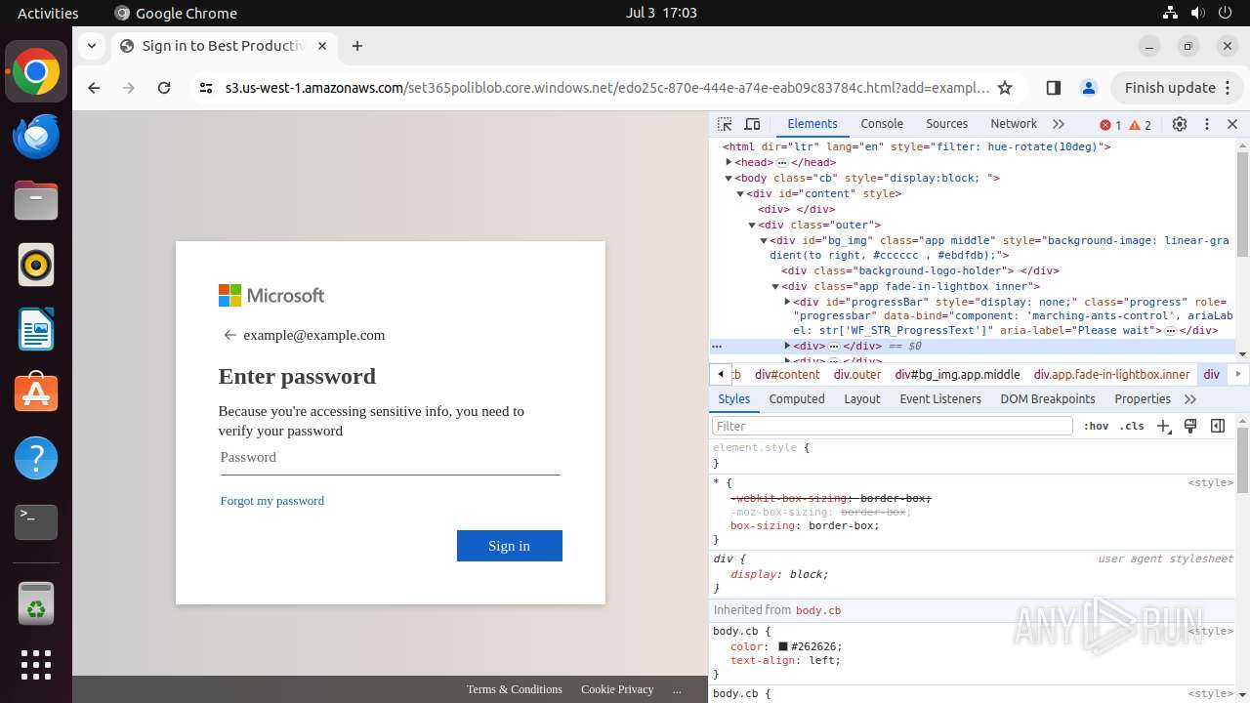
Task: Collapse the div id="bg_img" node
Action: pyautogui.click(x=764, y=240)
